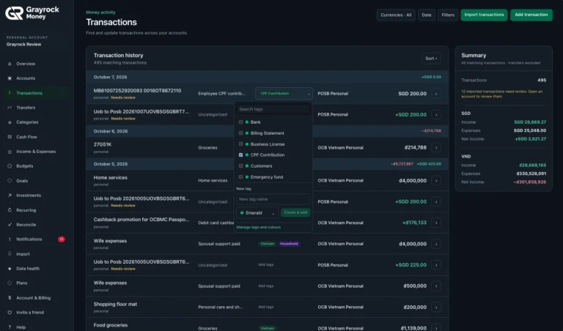Click the Investments sidebar icon
Screen dimensions: 563x331
pyautogui.click(x=10, y=196)
